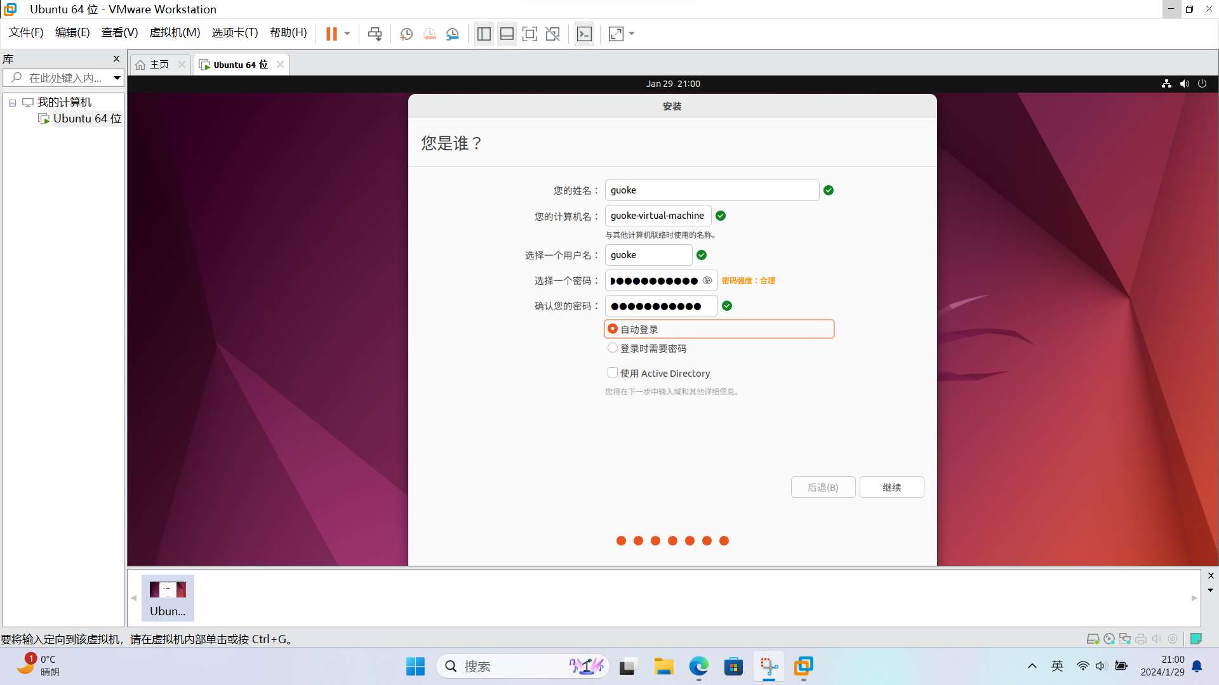The width and height of the screenshot is (1219, 685).
Task: Open the Ubuntu power menu icon
Action: pos(1202,84)
